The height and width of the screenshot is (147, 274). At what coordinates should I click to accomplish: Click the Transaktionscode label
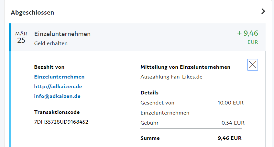click(57, 112)
